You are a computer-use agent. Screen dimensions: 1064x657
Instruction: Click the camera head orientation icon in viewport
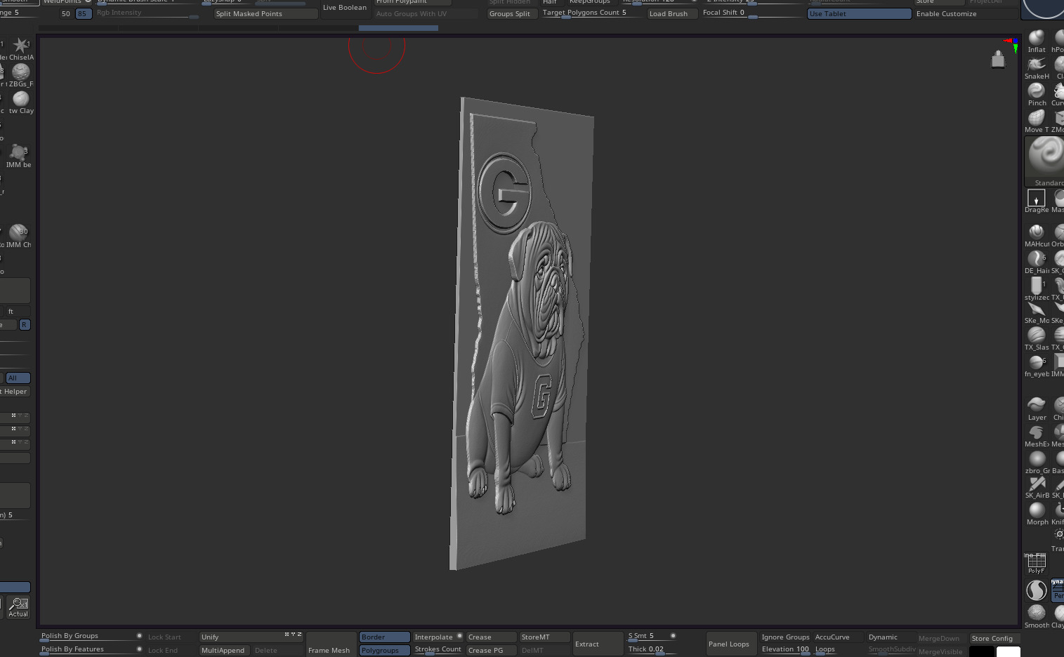998,60
